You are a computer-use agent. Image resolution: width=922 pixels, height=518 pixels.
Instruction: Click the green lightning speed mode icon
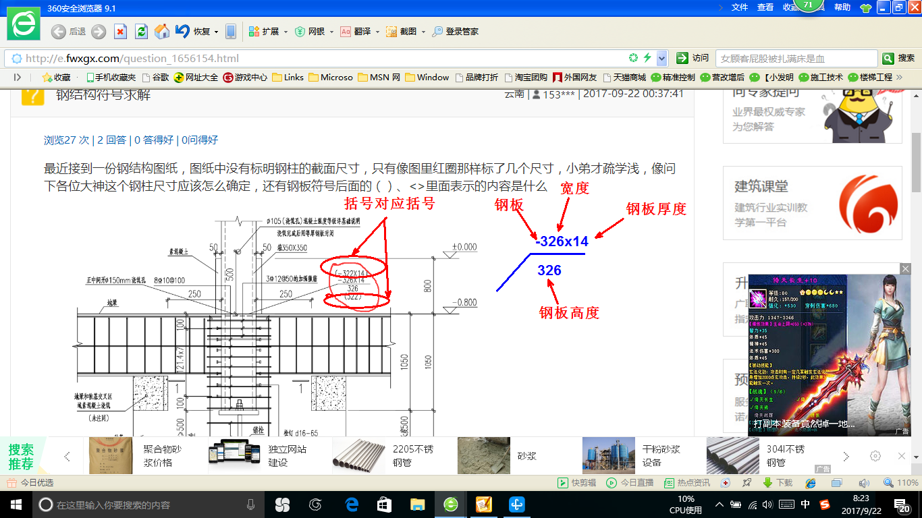(x=647, y=58)
